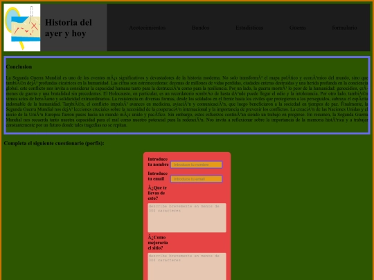This screenshot has width=374, height=280.
Task: Click the paragraph starting 'La Segunda Guerra Mundial'
Action: pyautogui.click(x=187, y=101)
